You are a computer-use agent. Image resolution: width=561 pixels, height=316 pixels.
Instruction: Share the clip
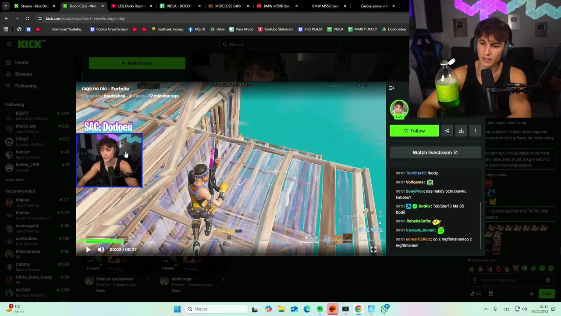[447, 131]
